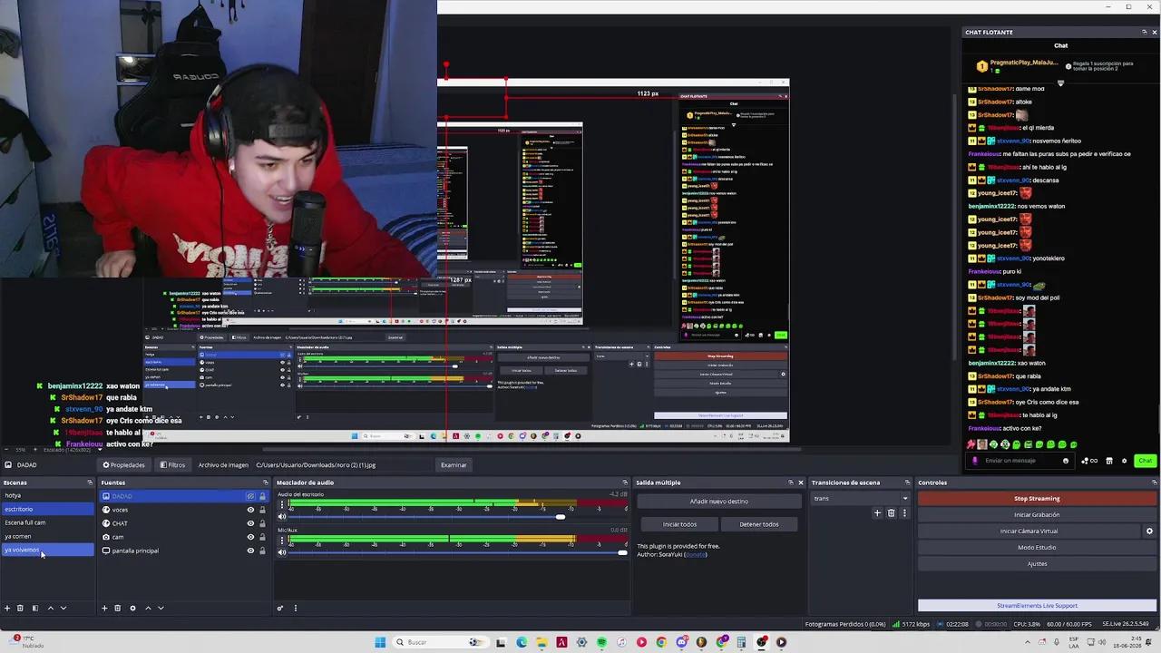
Task: Undock the Controles panel
Action: click(1154, 482)
